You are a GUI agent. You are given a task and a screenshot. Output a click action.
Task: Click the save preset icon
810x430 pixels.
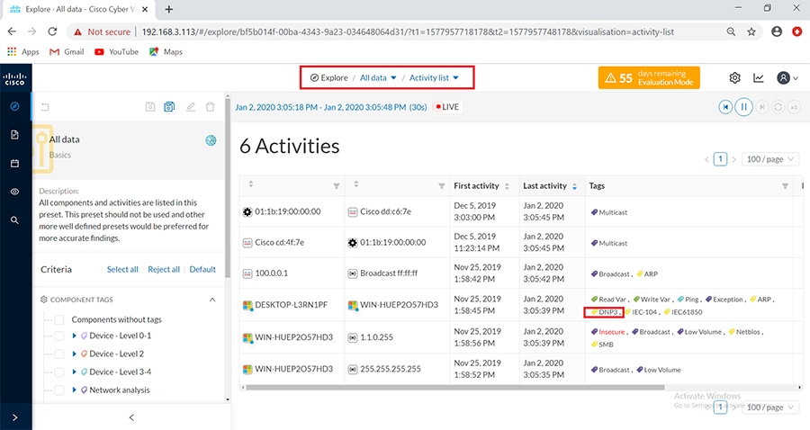(150, 107)
